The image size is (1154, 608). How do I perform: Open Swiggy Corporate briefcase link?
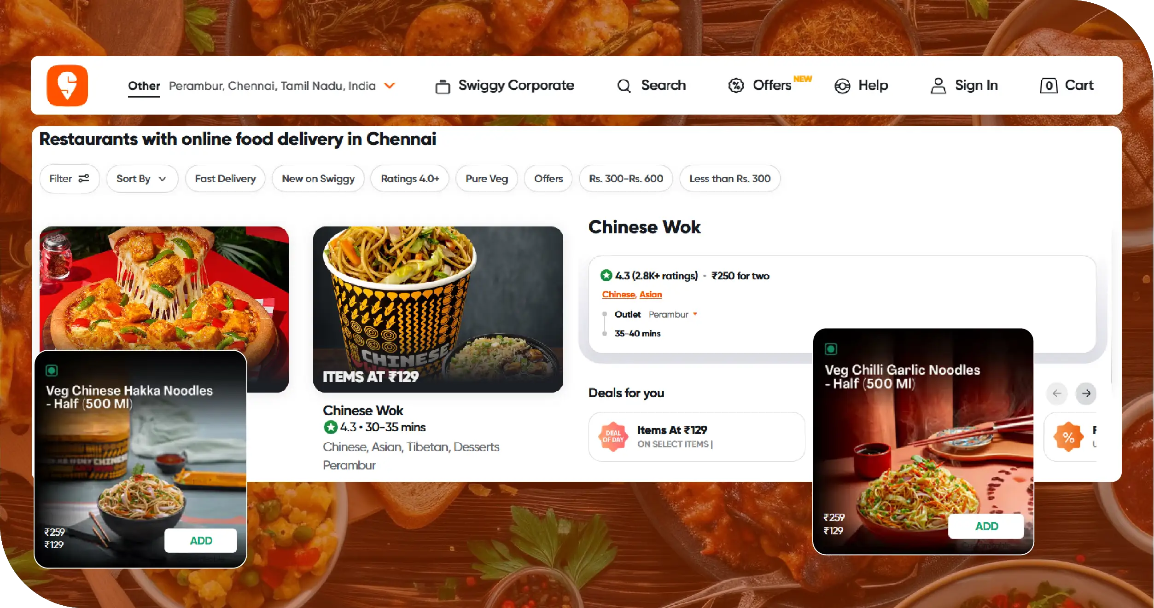(504, 86)
